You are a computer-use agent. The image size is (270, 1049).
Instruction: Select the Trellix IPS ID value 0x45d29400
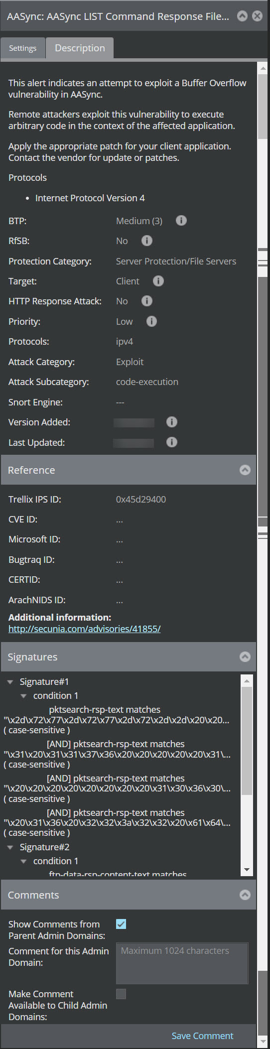click(x=141, y=499)
